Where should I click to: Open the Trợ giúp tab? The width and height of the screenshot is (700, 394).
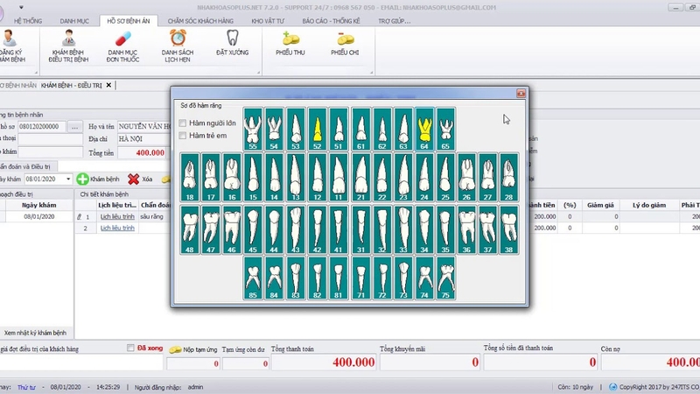(395, 21)
